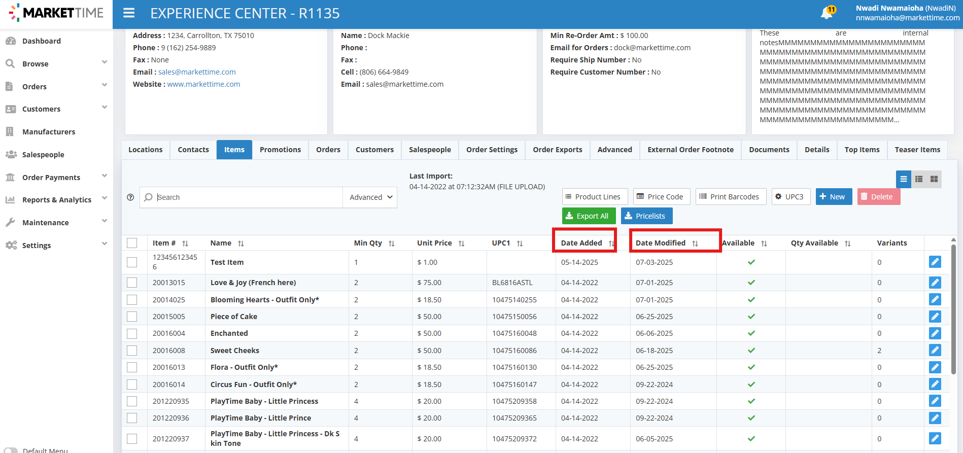This screenshot has height=453, width=963.
Task: Switch to the Teaser Items tab
Action: click(x=917, y=150)
